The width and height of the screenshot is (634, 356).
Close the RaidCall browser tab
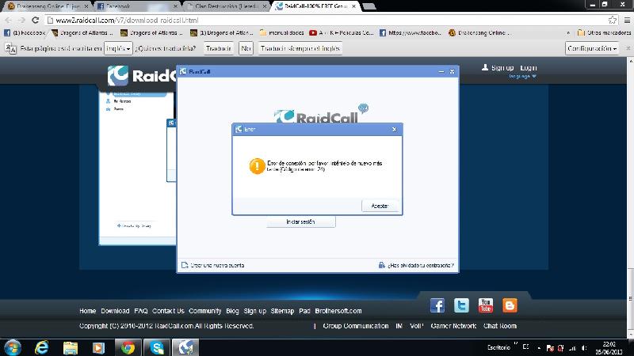click(353, 6)
